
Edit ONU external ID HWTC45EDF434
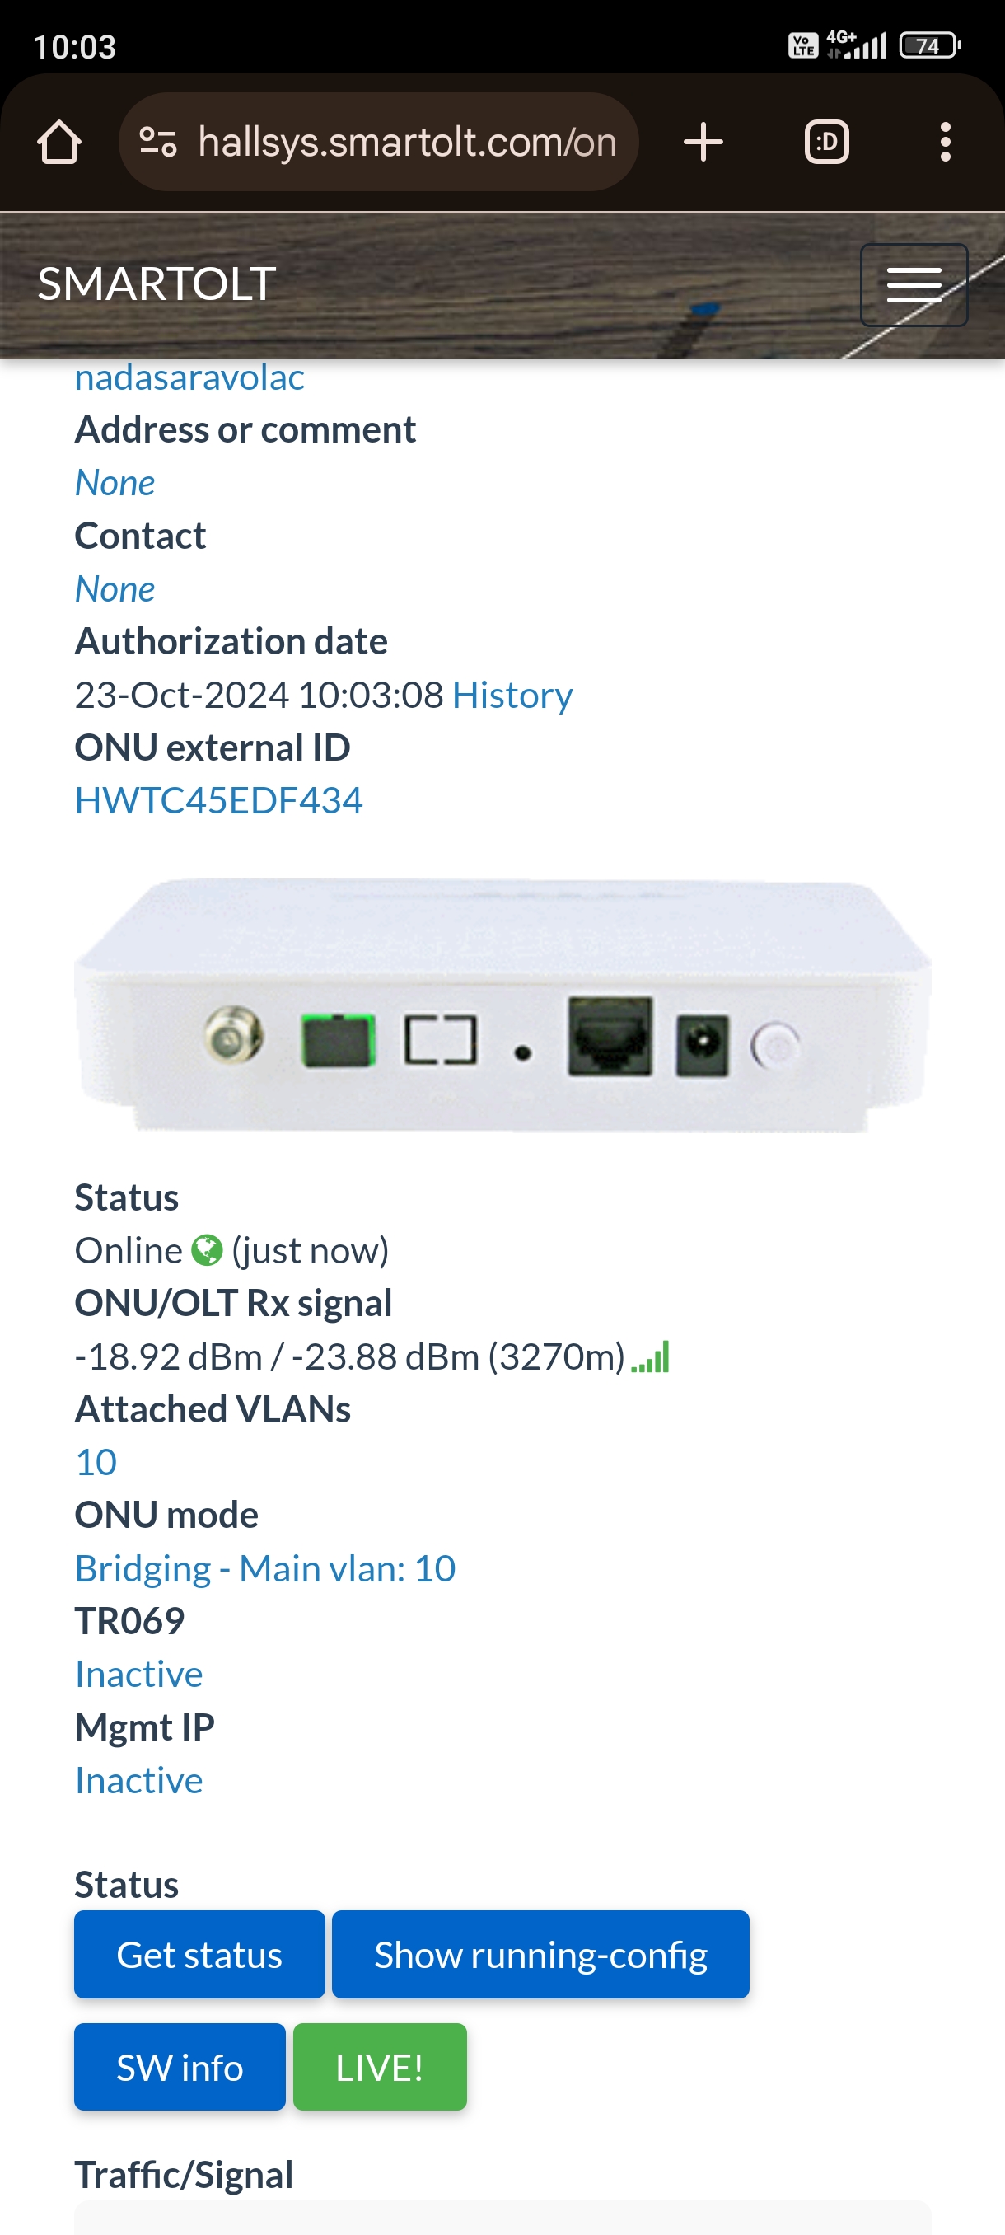click(218, 801)
